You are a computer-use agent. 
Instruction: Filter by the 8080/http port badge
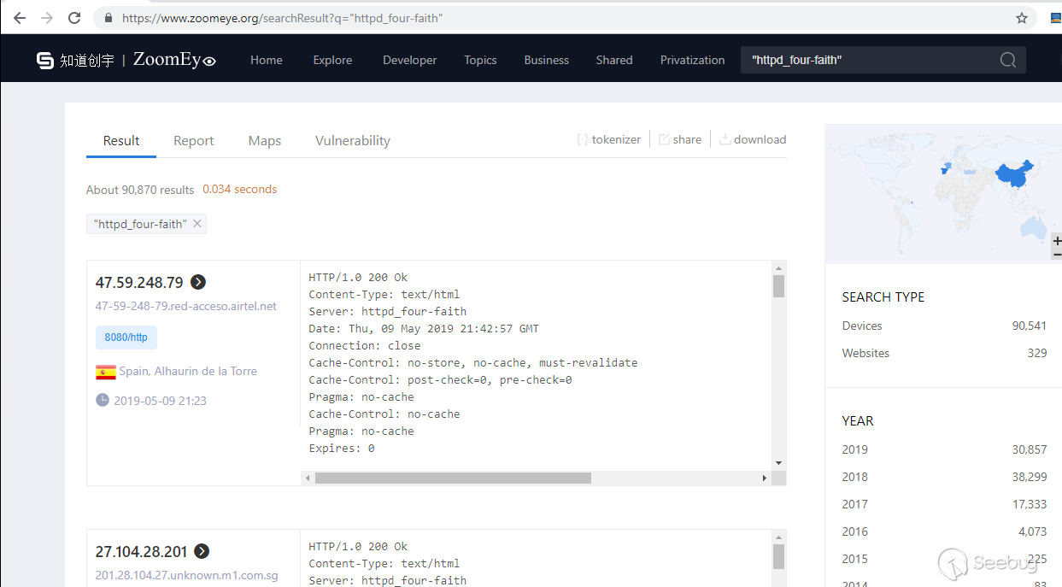click(126, 338)
